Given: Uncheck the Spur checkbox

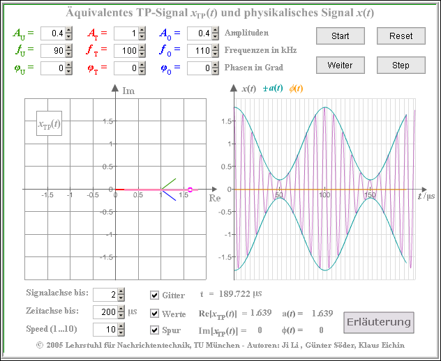Looking at the screenshot, I should point(155,330).
